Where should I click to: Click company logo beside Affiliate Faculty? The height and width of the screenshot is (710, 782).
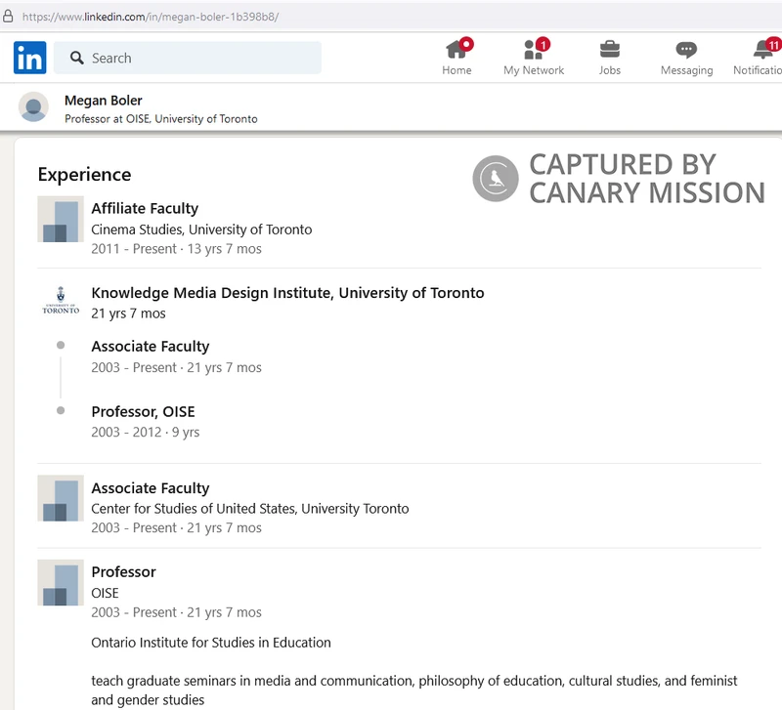point(61,219)
